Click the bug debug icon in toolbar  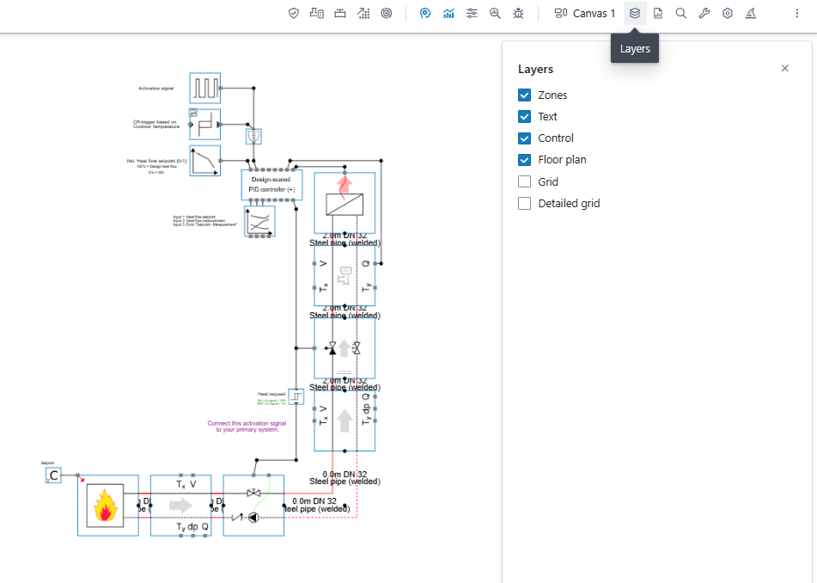[x=518, y=13]
